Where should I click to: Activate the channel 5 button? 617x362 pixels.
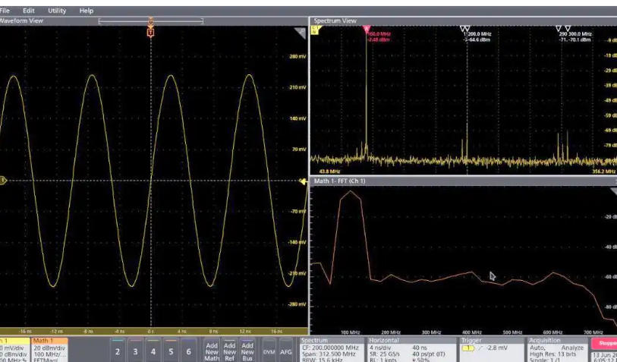tap(172, 351)
